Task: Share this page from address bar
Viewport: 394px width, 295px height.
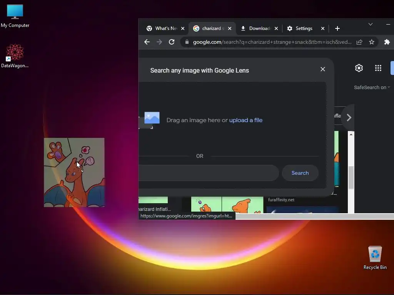Action: coord(359,42)
